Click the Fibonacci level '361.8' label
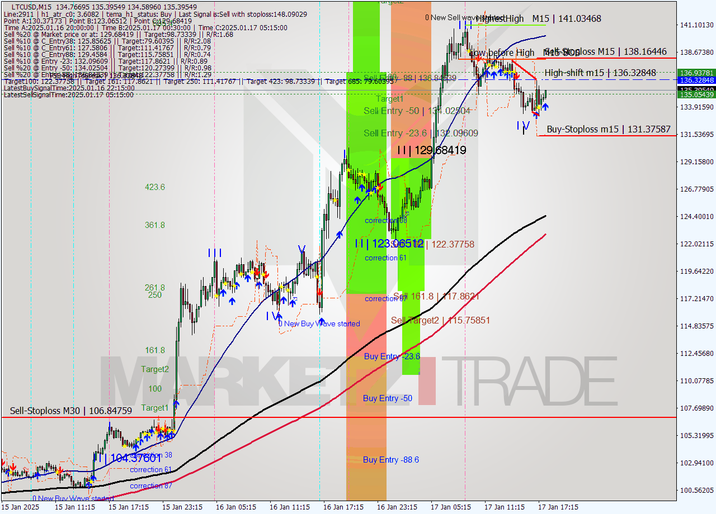716x514 pixels. (x=155, y=225)
